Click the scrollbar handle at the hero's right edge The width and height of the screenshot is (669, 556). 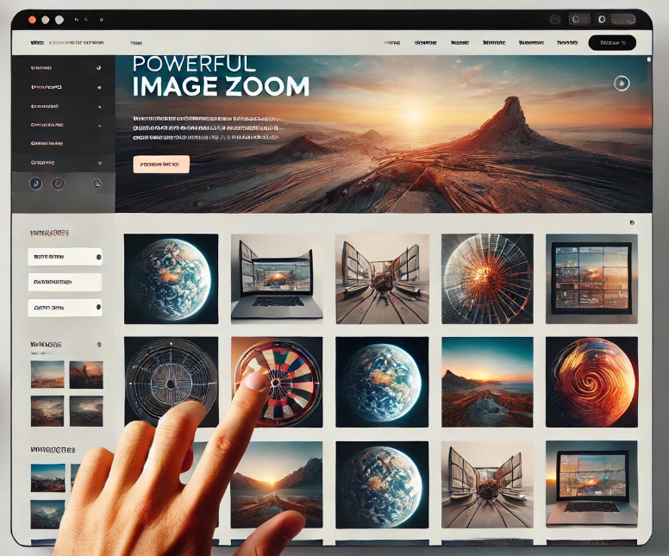coord(649,59)
